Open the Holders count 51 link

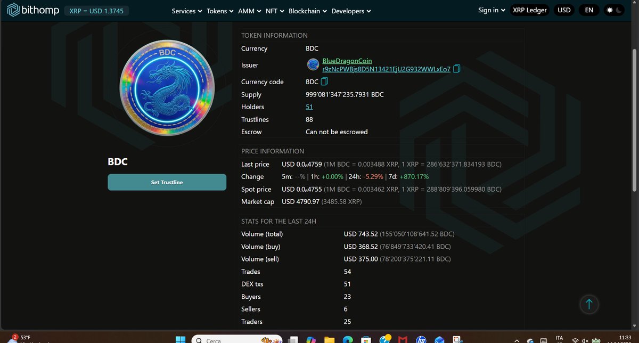[x=309, y=107]
